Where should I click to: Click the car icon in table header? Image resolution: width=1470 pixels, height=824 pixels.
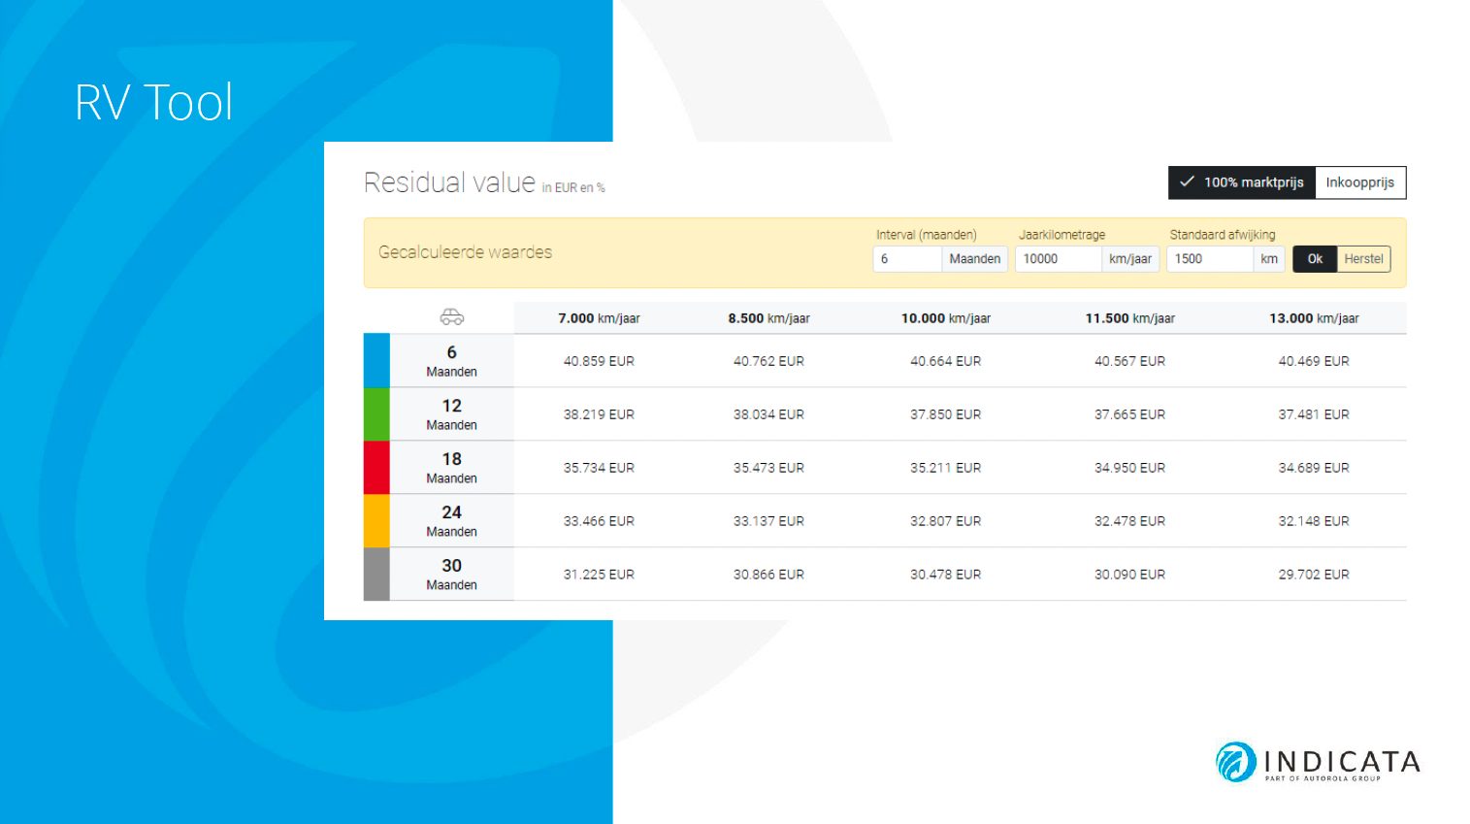coord(451,317)
